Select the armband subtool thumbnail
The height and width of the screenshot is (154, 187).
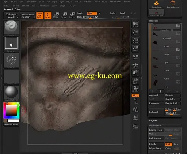pos(155,34)
